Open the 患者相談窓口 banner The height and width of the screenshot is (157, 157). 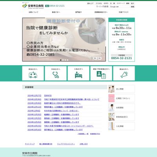pyautogui.click(x=122, y=117)
